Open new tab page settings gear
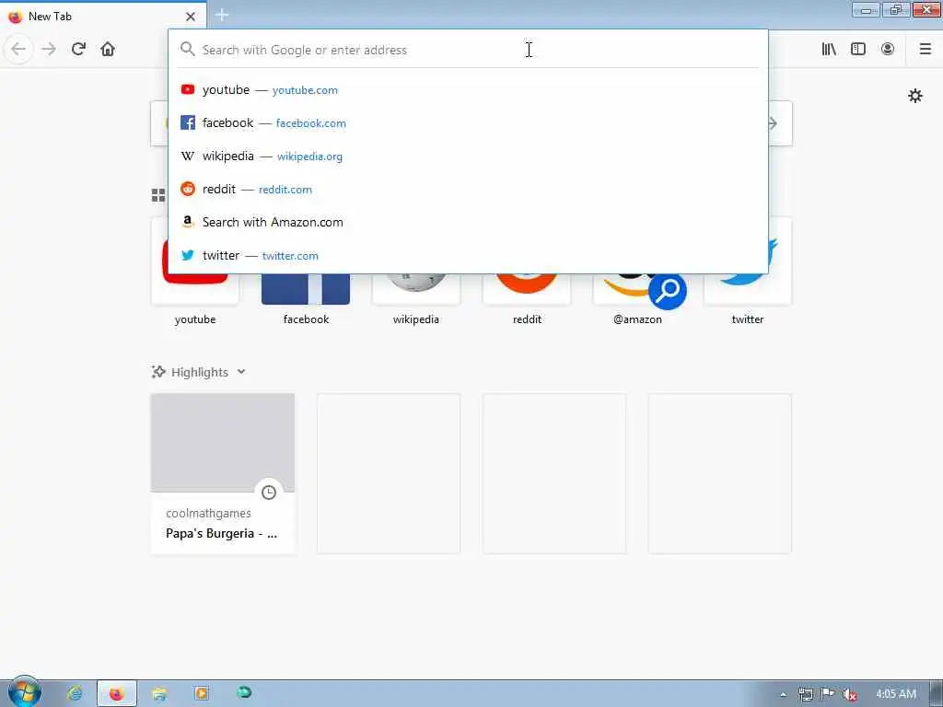Viewport: 943px width, 707px height. 915,96
